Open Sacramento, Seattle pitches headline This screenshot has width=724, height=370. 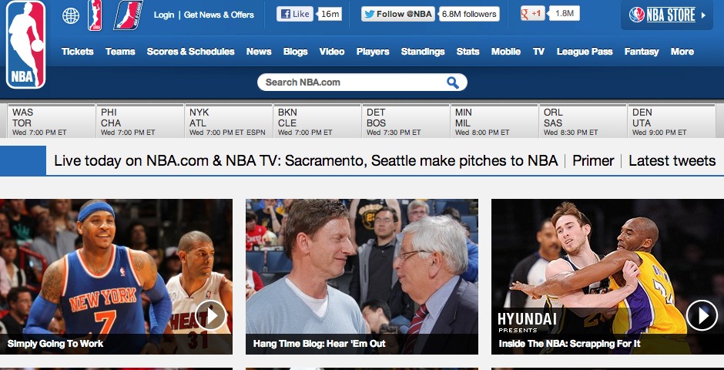[306, 161]
